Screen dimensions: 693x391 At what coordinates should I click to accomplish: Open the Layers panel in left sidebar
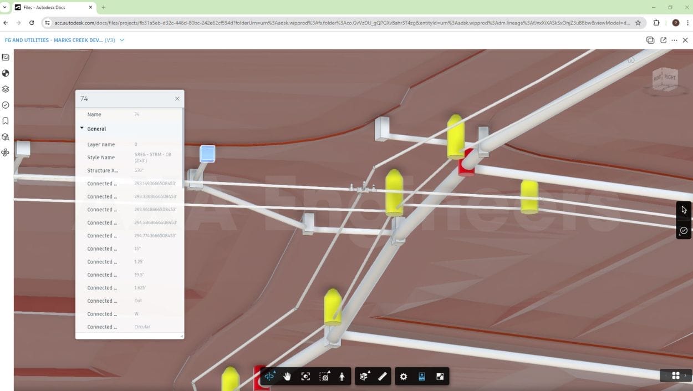(x=6, y=89)
